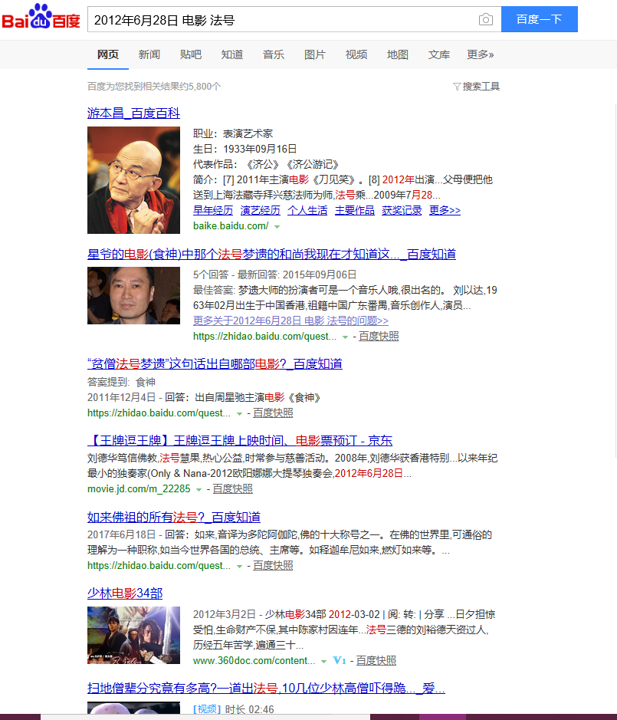
Task: Click the 少林电影34部 movie thumbnail
Action: pos(133,635)
